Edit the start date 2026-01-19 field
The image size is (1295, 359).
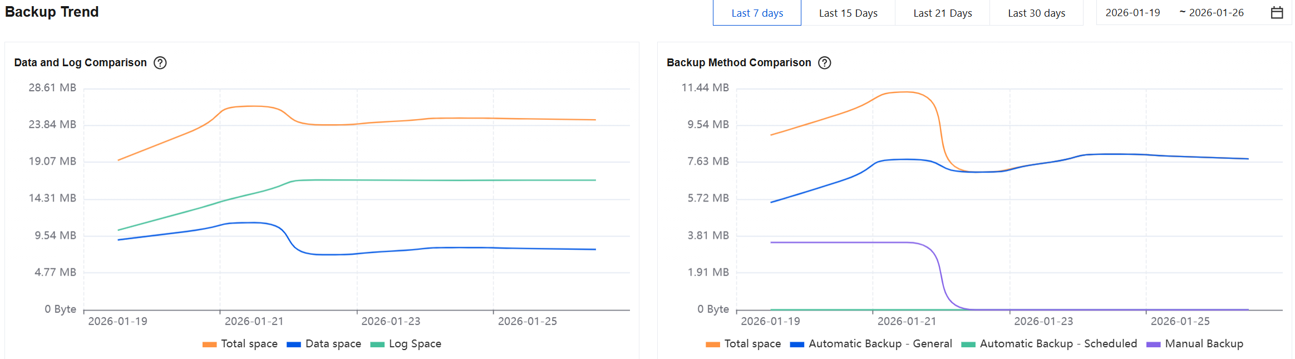tap(1132, 13)
